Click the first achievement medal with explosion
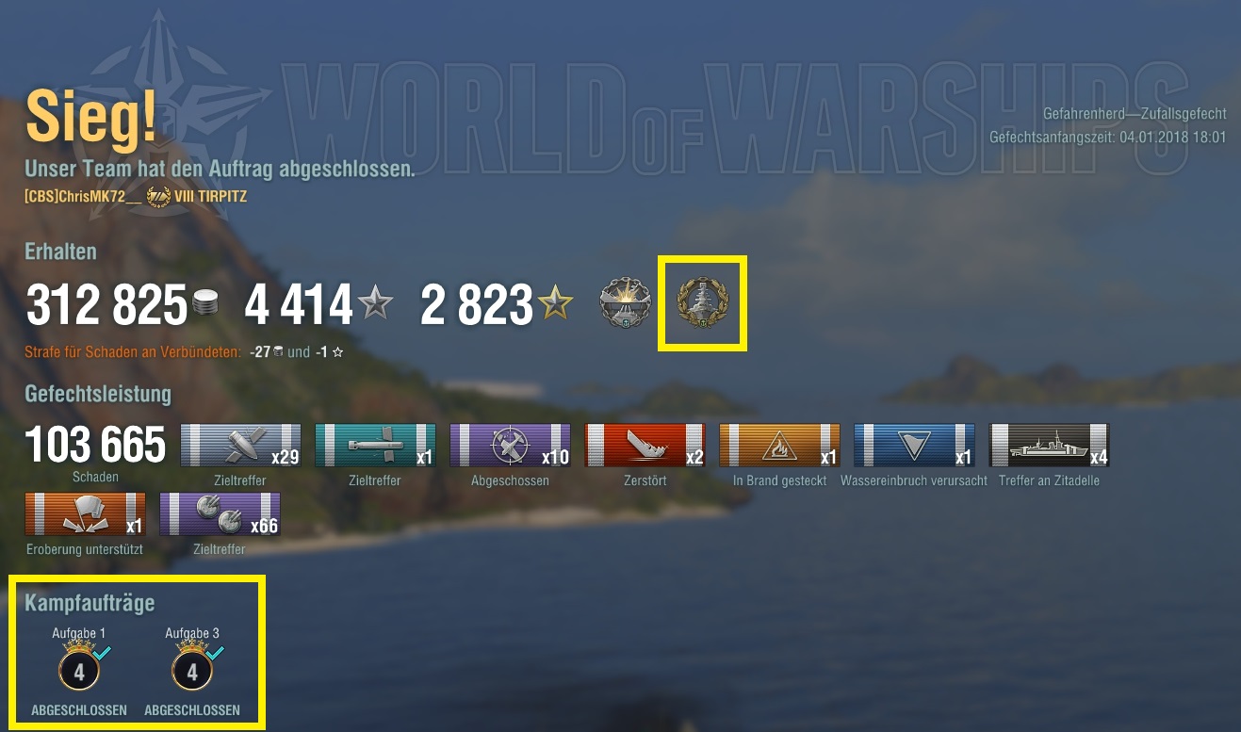The image size is (1241, 732). (x=626, y=303)
